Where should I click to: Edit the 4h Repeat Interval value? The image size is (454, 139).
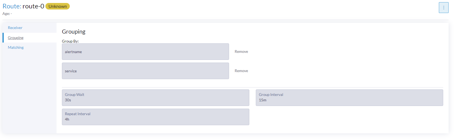pyautogui.click(x=155, y=117)
